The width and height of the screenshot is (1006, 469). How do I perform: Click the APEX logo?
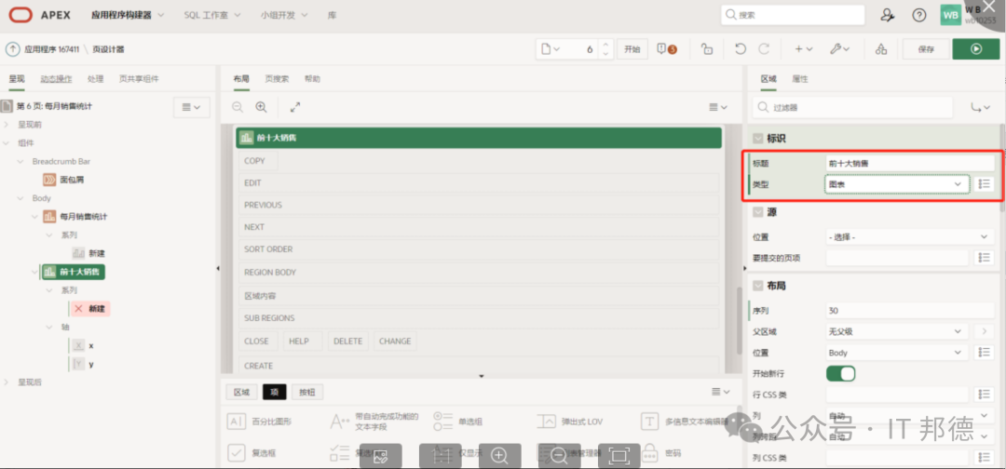[x=39, y=15]
